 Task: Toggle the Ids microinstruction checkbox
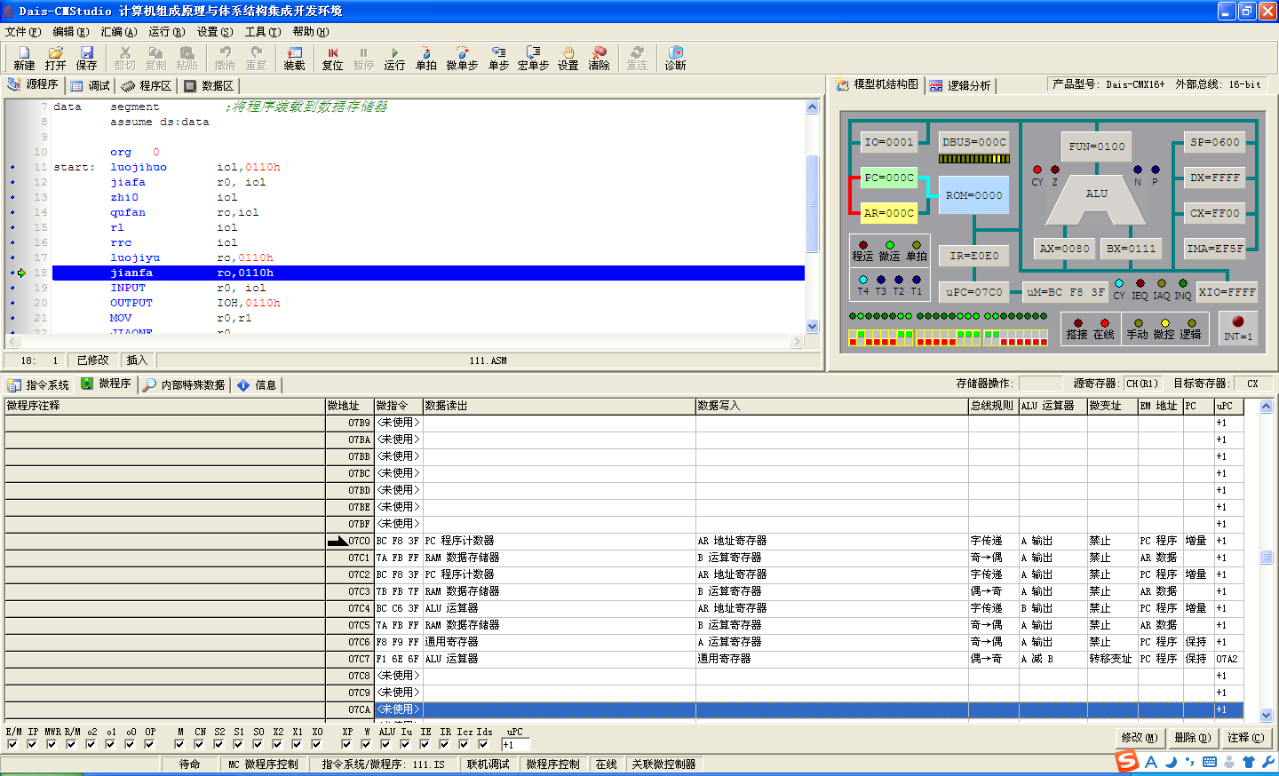(483, 744)
